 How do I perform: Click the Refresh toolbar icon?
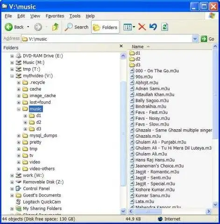pos(165,27)
